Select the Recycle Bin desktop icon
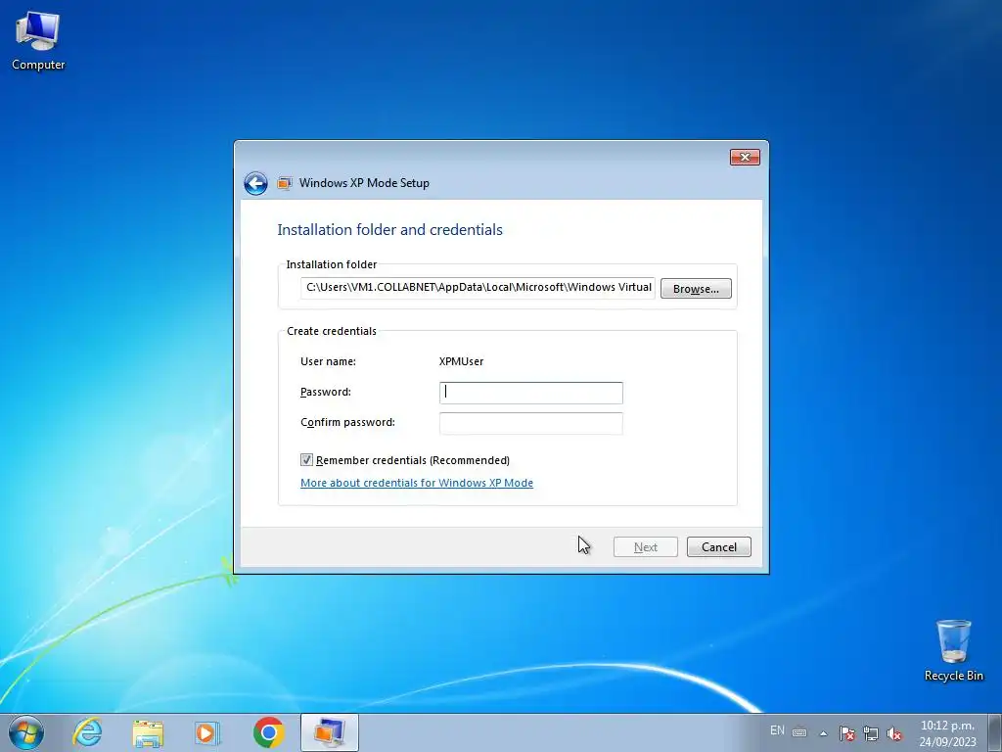Viewport: 1002px width, 752px height. (x=953, y=650)
